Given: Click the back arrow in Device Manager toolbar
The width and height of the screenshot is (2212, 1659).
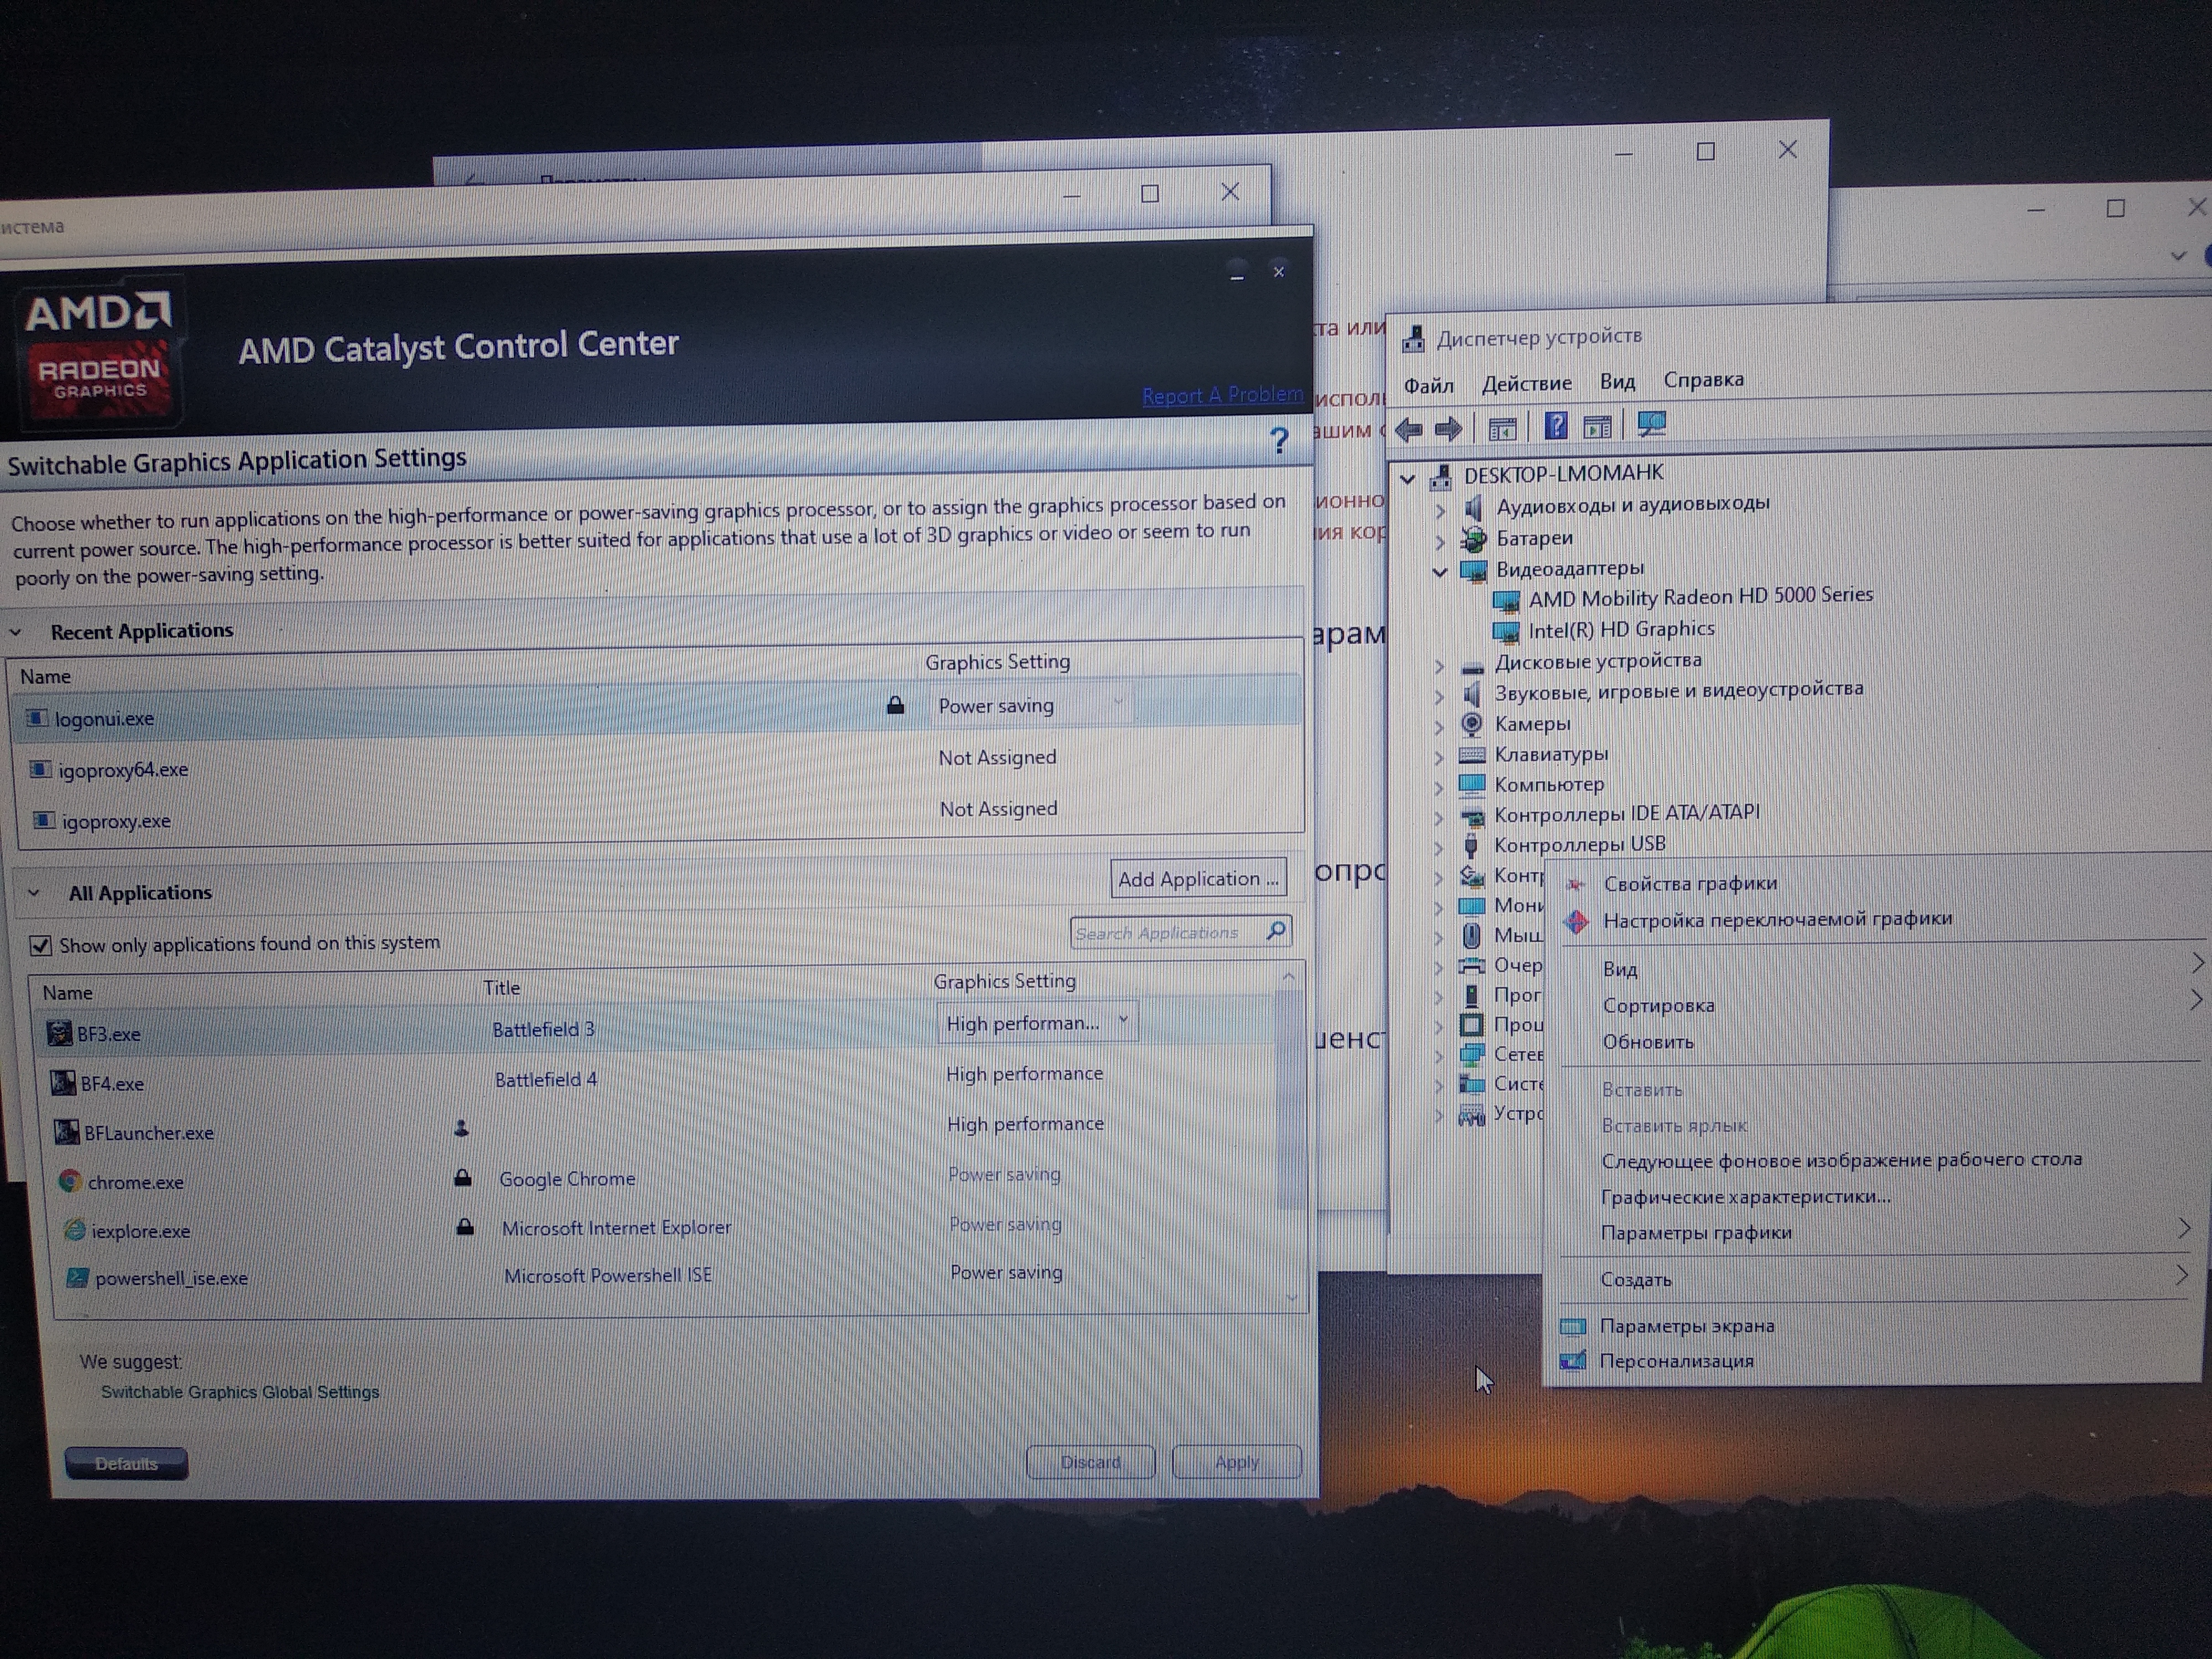Looking at the screenshot, I should (x=1409, y=431).
